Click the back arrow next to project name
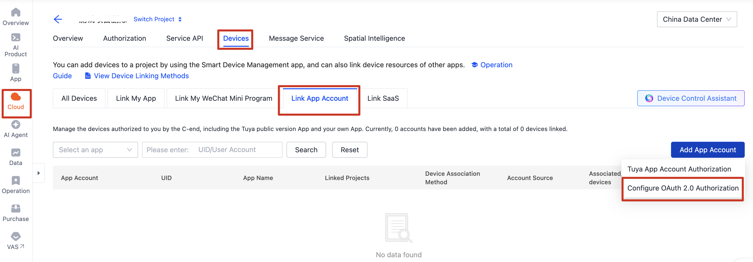The height and width of the screenshot is (262, 753). coord(58,19)
